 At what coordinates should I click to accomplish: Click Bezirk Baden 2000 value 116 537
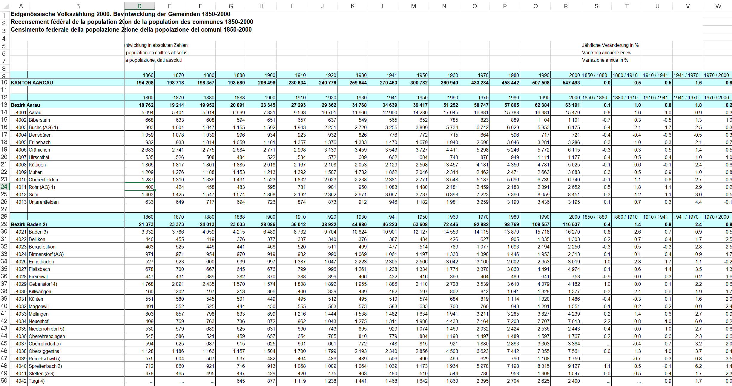[x=566, y=224]
